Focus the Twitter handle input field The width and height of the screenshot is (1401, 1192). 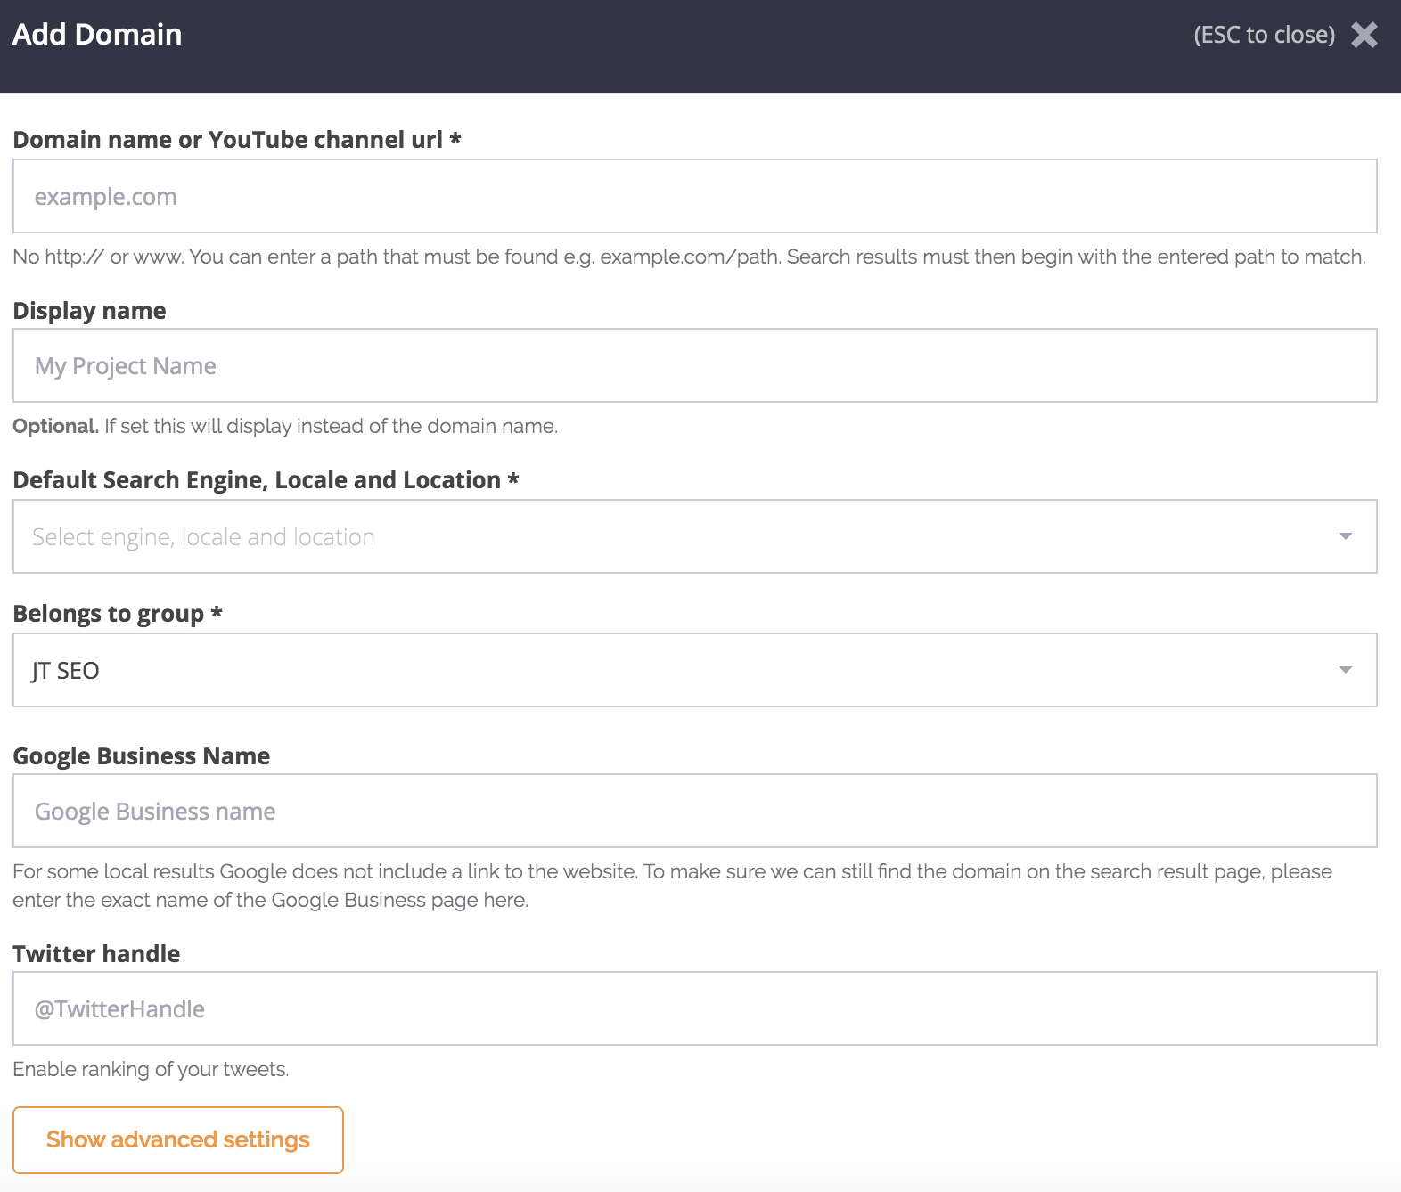click(x=695, y=1008)
